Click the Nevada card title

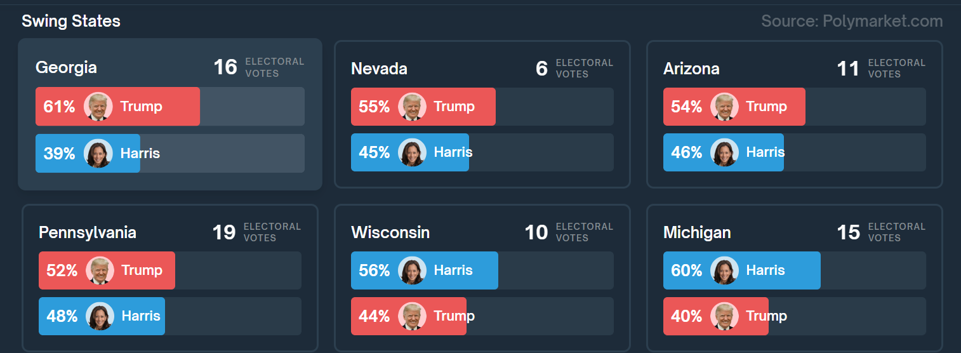[379, 69]
